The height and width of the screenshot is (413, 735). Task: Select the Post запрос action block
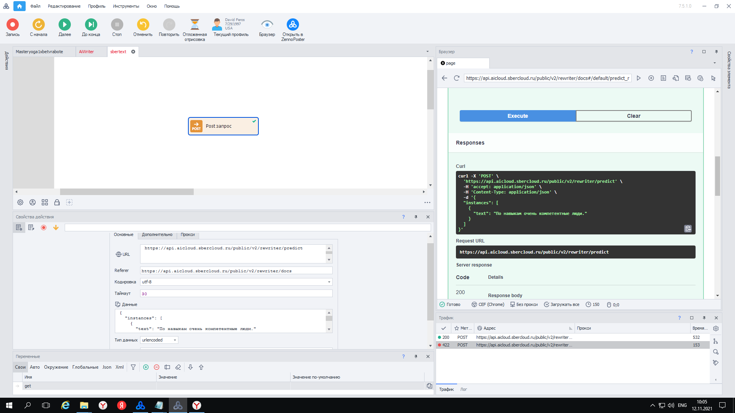(223, 126)
